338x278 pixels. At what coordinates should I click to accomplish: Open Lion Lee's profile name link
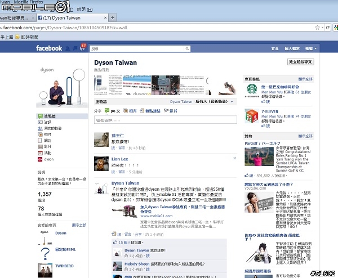[x=119, y=159]
